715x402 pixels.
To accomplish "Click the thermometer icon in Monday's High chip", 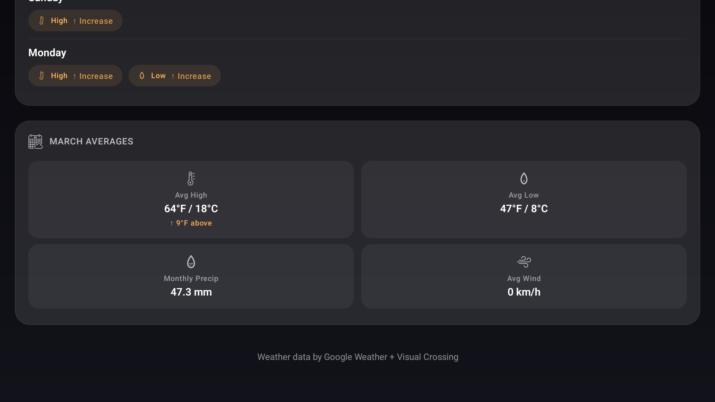I will coord(42,76).
